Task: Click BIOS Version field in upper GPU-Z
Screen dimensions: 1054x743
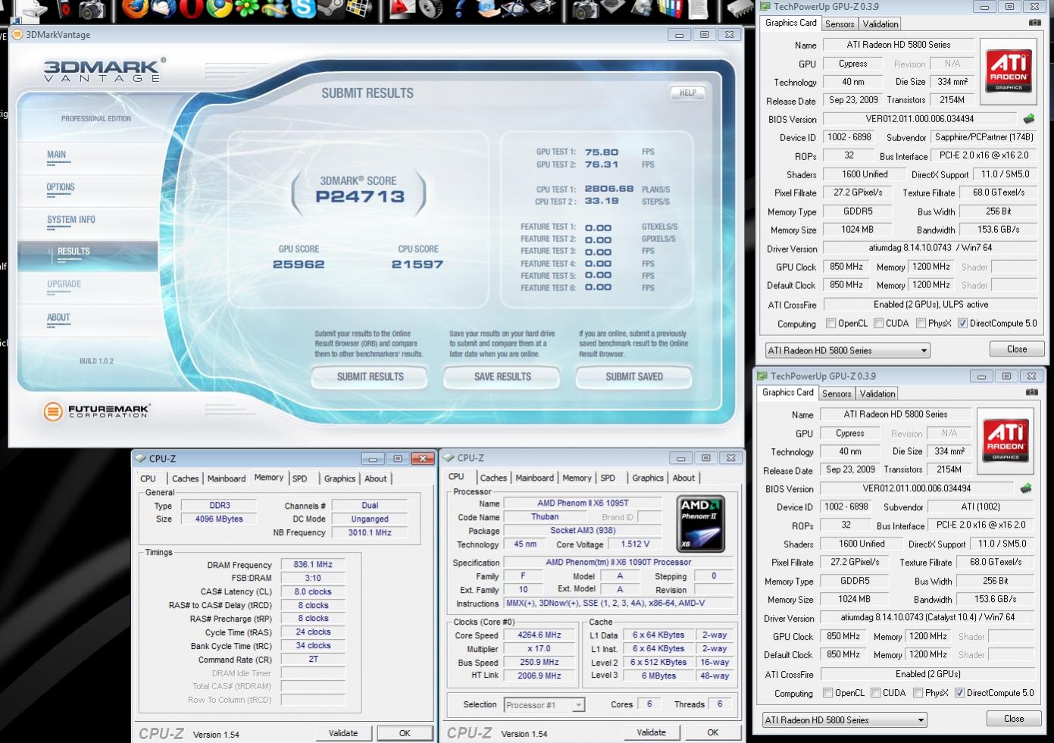Action: click(x=919, y=119)
